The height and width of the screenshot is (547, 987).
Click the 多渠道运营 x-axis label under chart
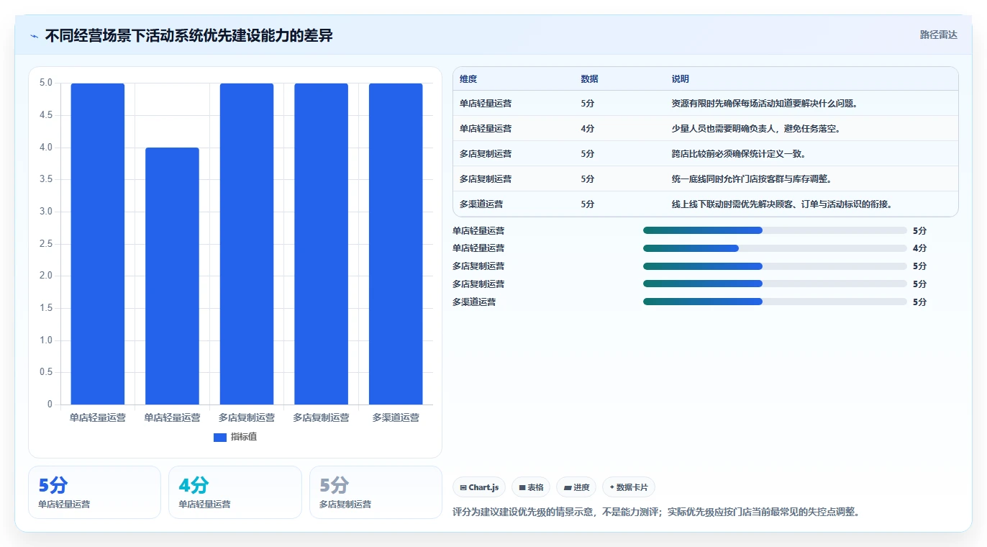pyautogui.click(x=396, y=417)
